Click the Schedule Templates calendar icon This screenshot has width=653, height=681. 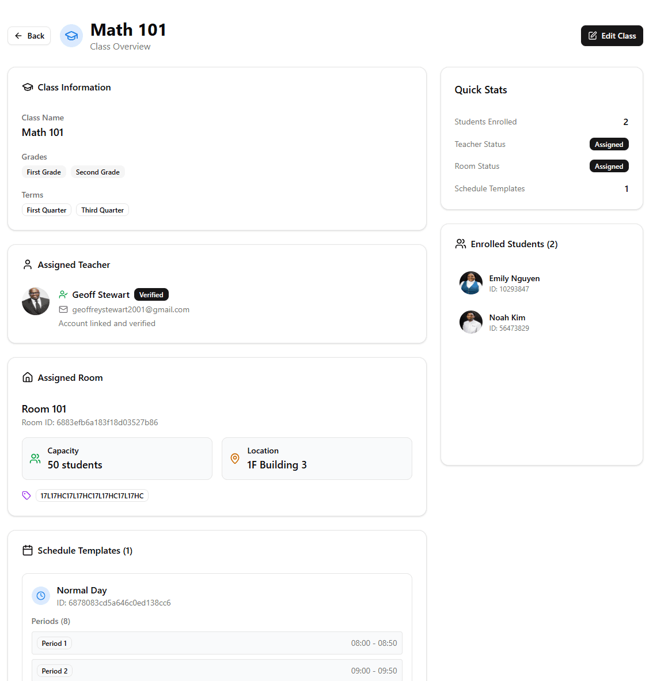point(27,551)
